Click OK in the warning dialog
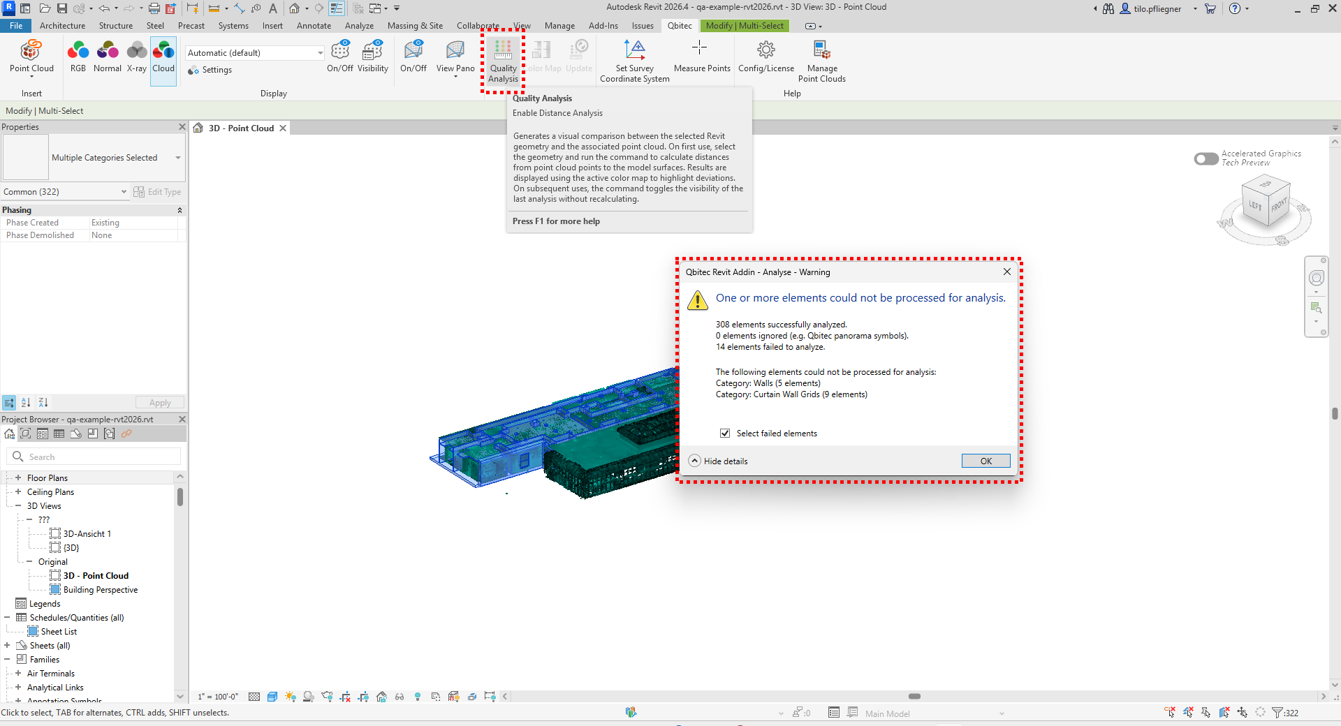The height and width of the screenshot is (726, 1341). tap(985, 461)
